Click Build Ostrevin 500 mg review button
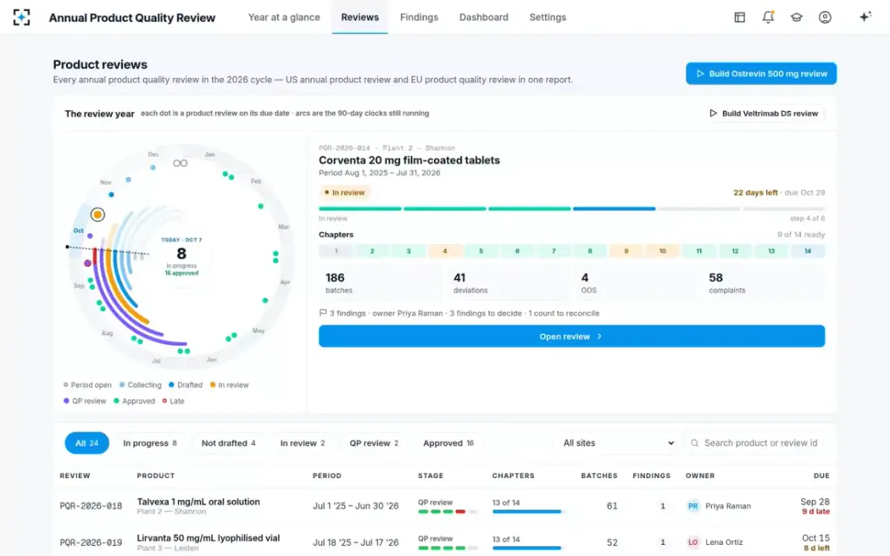 [761, 73]
